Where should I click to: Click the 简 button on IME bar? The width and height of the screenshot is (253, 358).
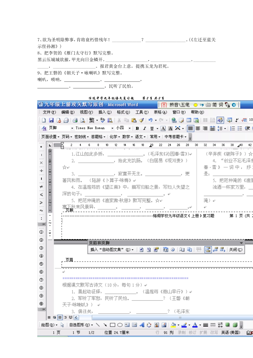pos(215,105)
